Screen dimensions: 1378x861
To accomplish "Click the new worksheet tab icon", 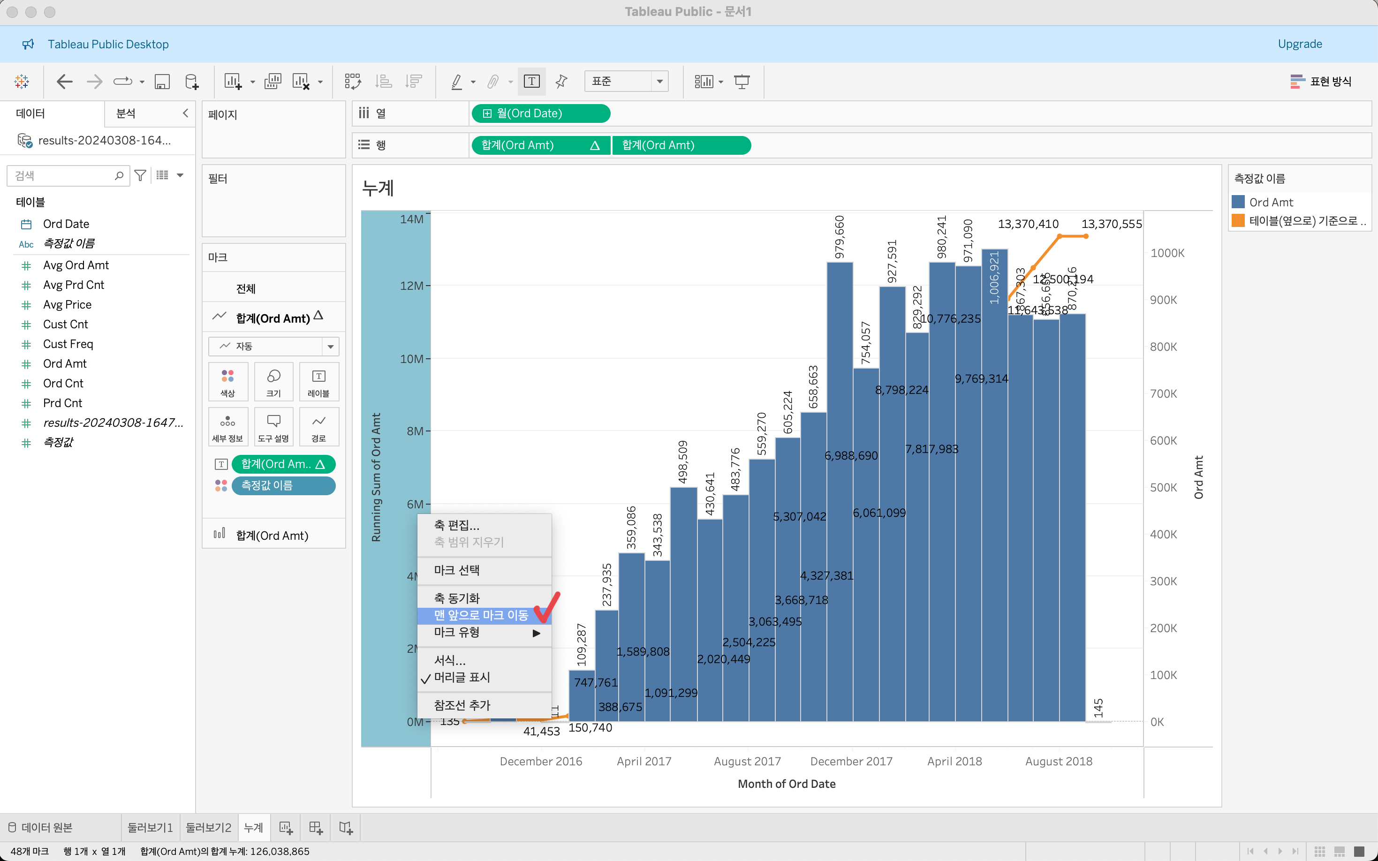I will [286, 827].
